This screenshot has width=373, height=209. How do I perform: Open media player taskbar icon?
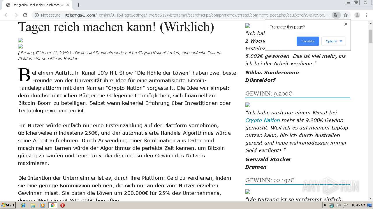pos(43,205)
